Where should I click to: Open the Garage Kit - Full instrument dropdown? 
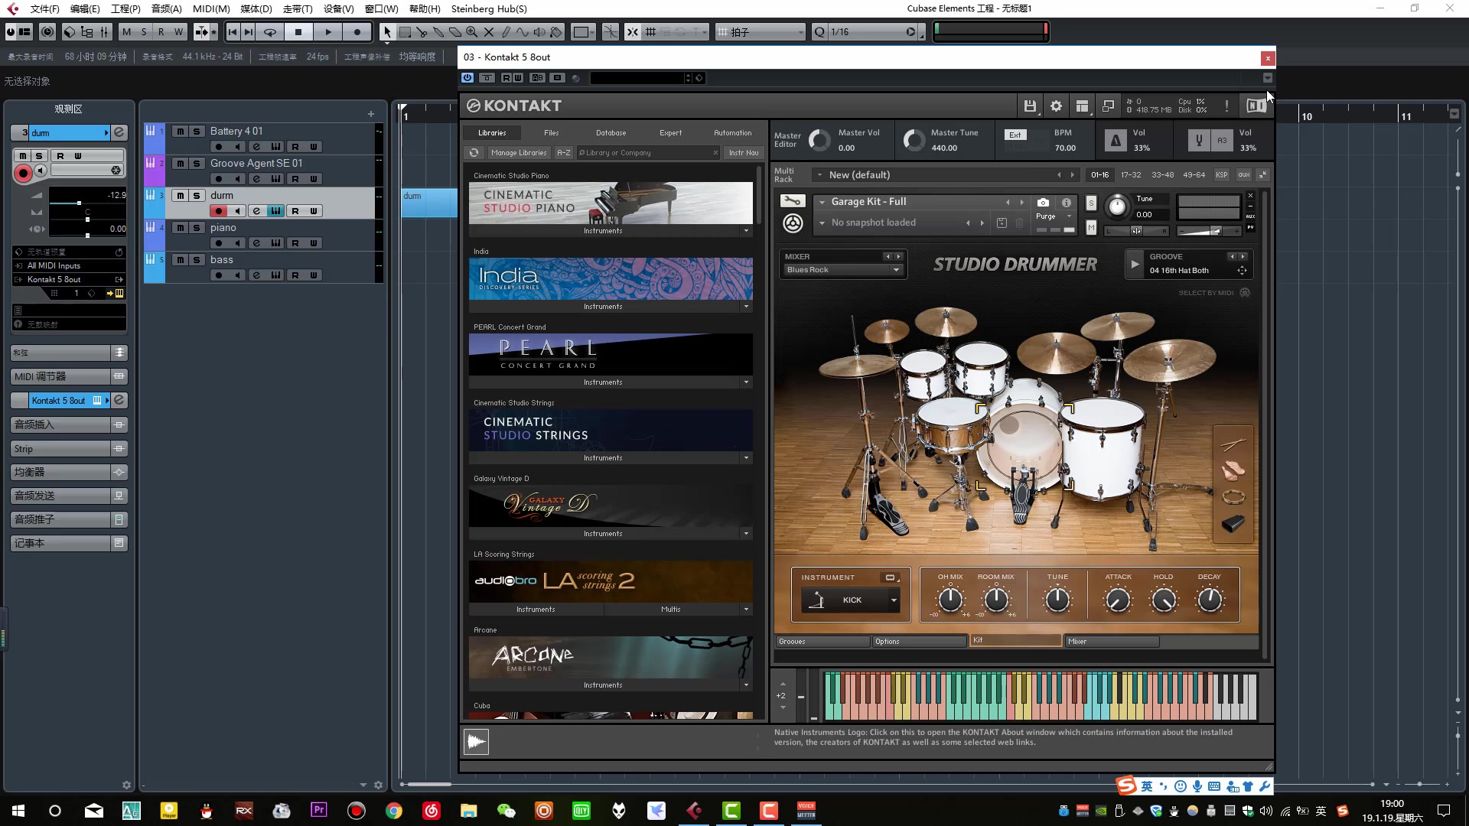(822, 202)
